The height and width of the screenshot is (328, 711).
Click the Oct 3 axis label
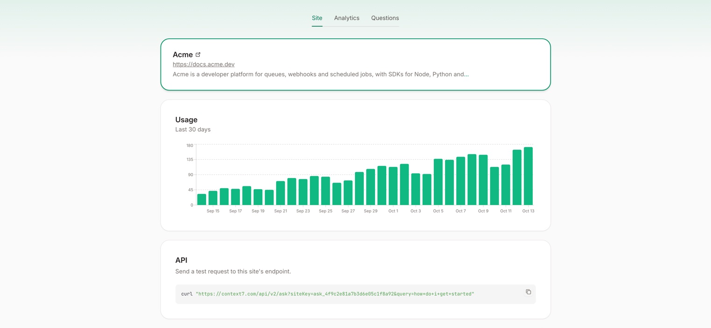416,211
